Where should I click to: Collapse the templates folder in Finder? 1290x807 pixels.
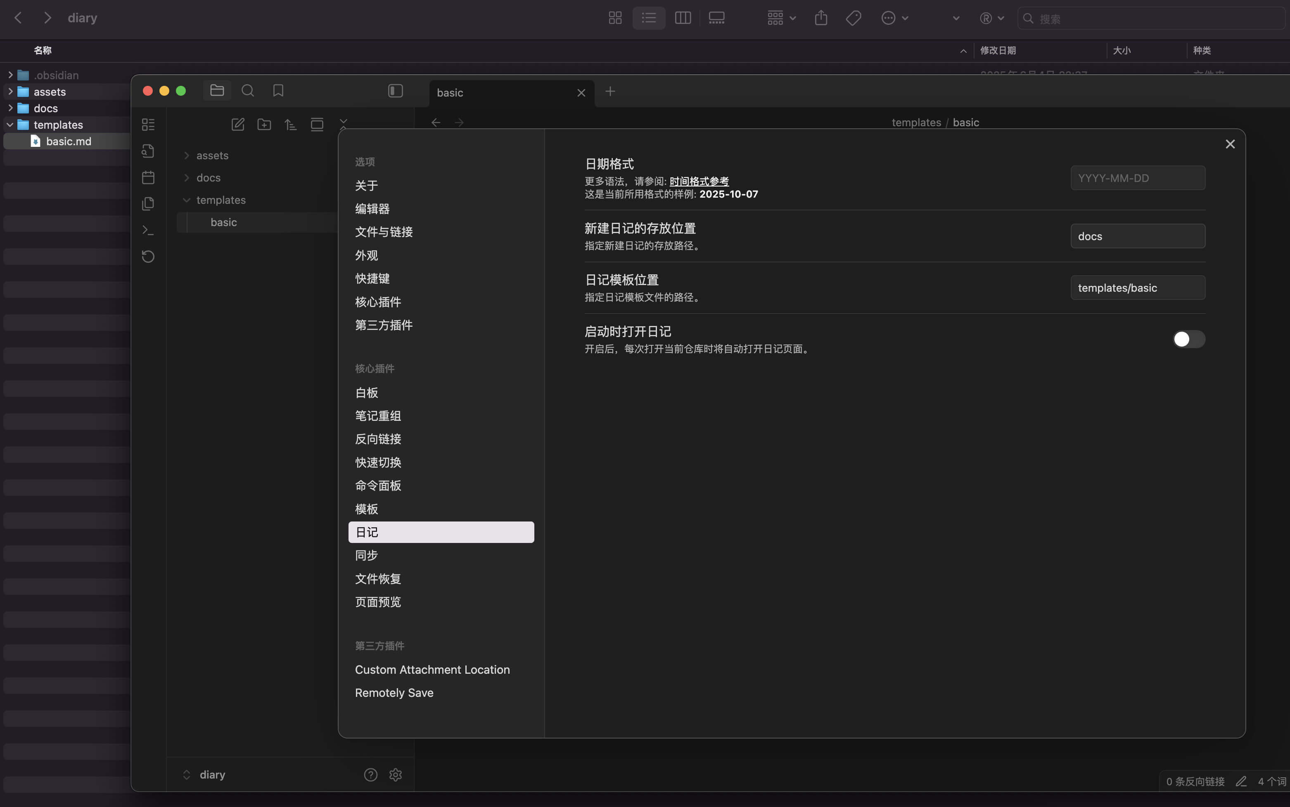(9, 125)
